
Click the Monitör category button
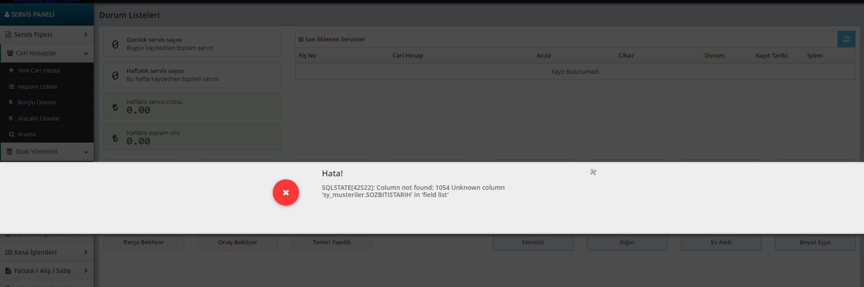click(x=533, y=242)
